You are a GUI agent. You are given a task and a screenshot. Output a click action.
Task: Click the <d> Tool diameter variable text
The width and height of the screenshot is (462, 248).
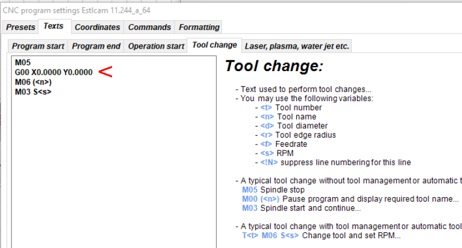[x=294, y=125]
